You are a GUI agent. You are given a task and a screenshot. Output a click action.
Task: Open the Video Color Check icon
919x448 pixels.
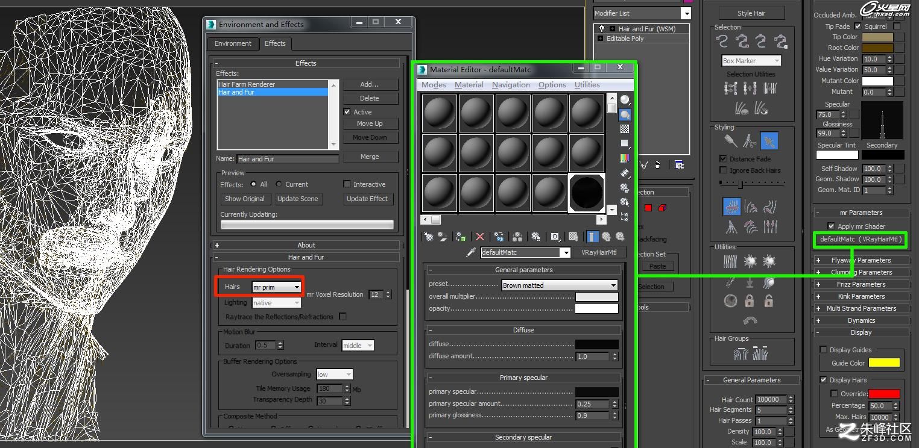[625, 158]
